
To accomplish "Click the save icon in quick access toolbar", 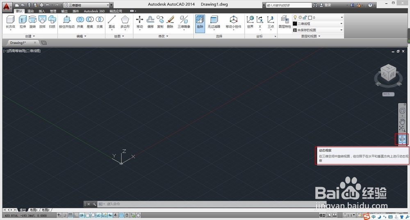I will [29, 5].
